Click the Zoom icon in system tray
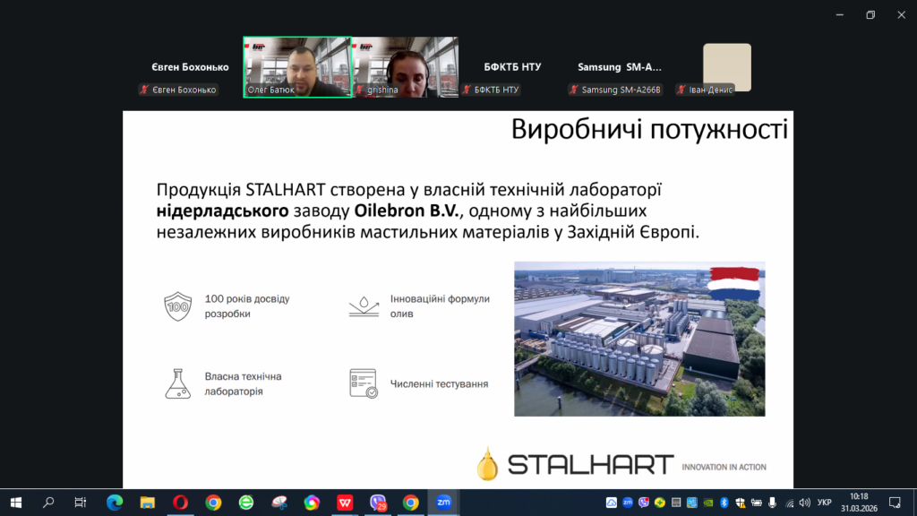 tap(628, 503)
